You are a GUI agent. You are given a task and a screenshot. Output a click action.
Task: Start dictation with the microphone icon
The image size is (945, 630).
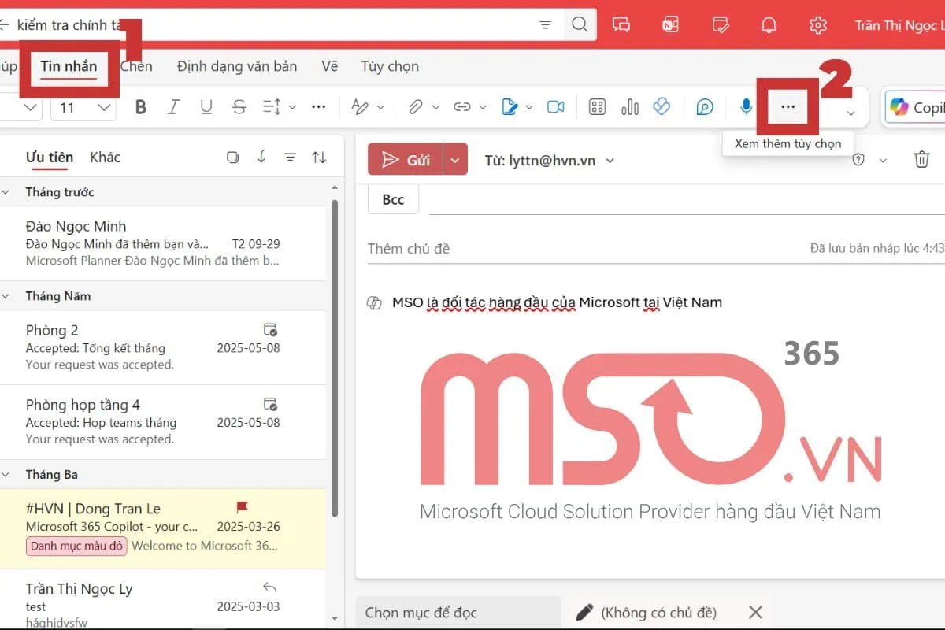coord(745,107)
